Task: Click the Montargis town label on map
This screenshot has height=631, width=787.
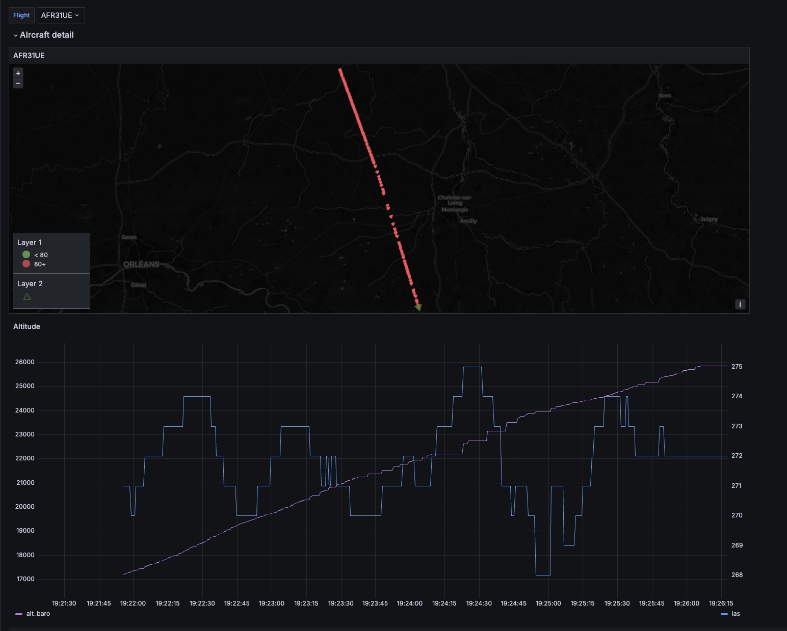Action: [455, 209]
